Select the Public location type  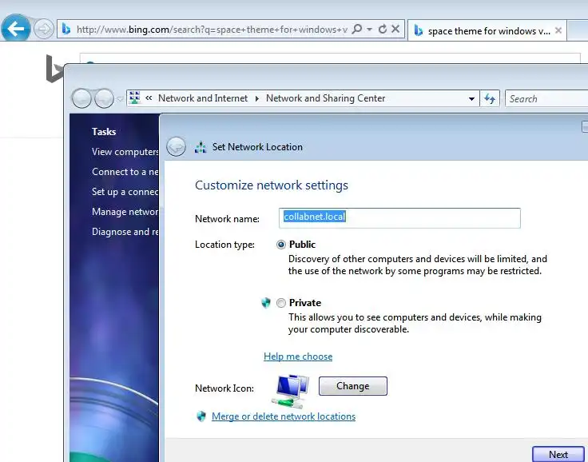point(281,245)
